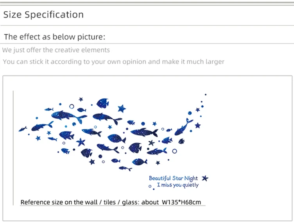The height and width of the screenshot is (223, 294).
Task: Click the small ring left of 'I miss'
Action: [x=150, y=186]
